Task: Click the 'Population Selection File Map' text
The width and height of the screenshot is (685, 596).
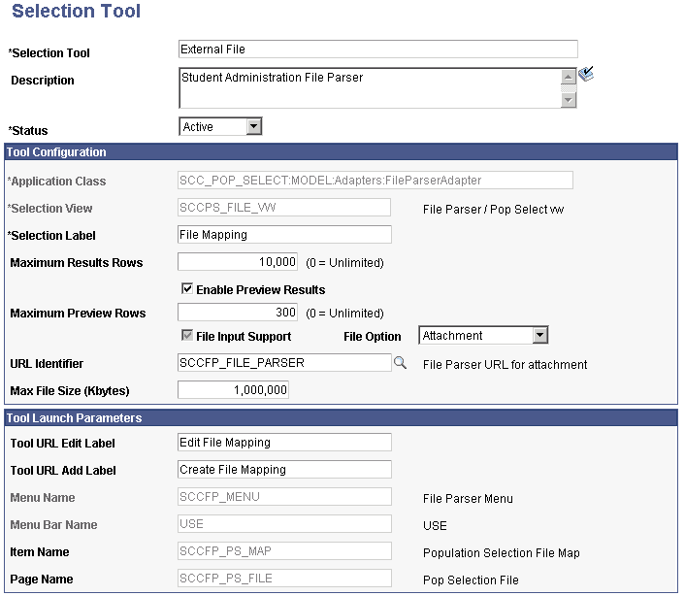Action: [502, 552]
